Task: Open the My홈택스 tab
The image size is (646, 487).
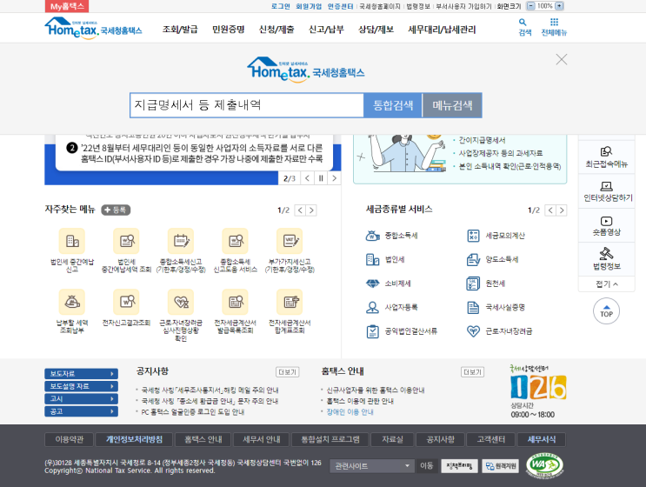Action: (67, 6)
